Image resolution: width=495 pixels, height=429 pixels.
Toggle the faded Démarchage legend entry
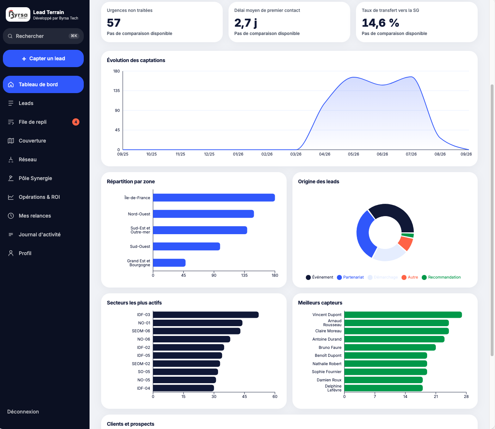(383, 277)
